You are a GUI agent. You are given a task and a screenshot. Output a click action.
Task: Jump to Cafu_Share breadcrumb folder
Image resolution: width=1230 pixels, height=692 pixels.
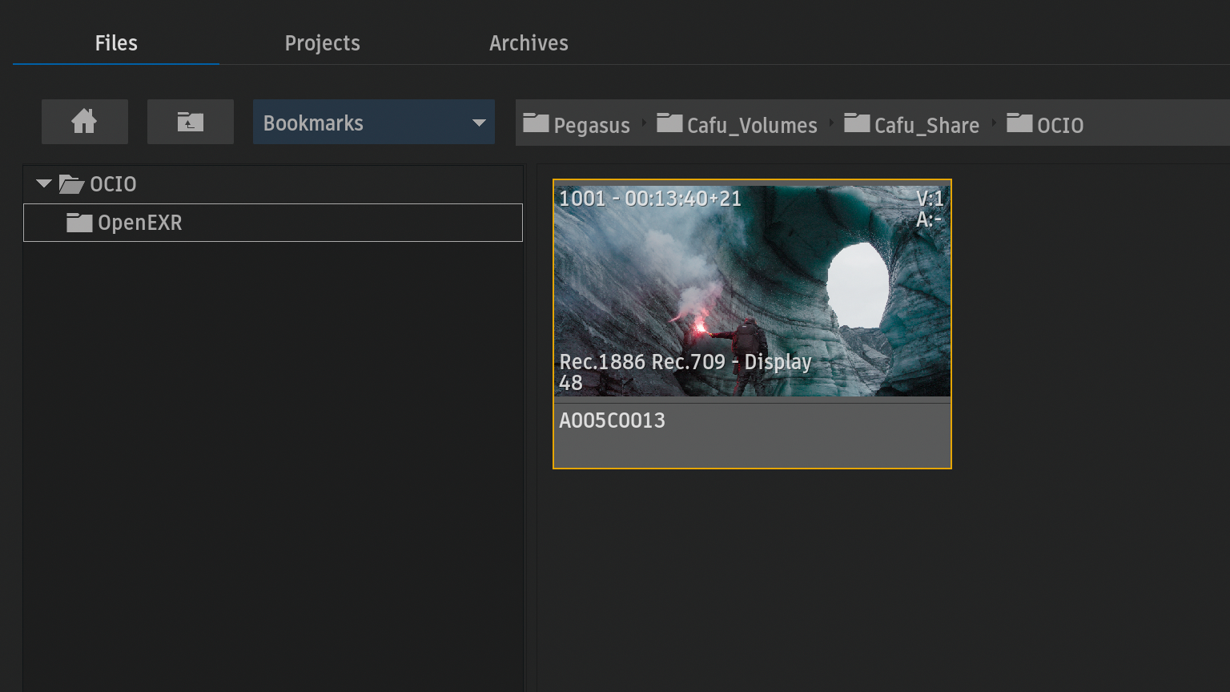(911, 124)
